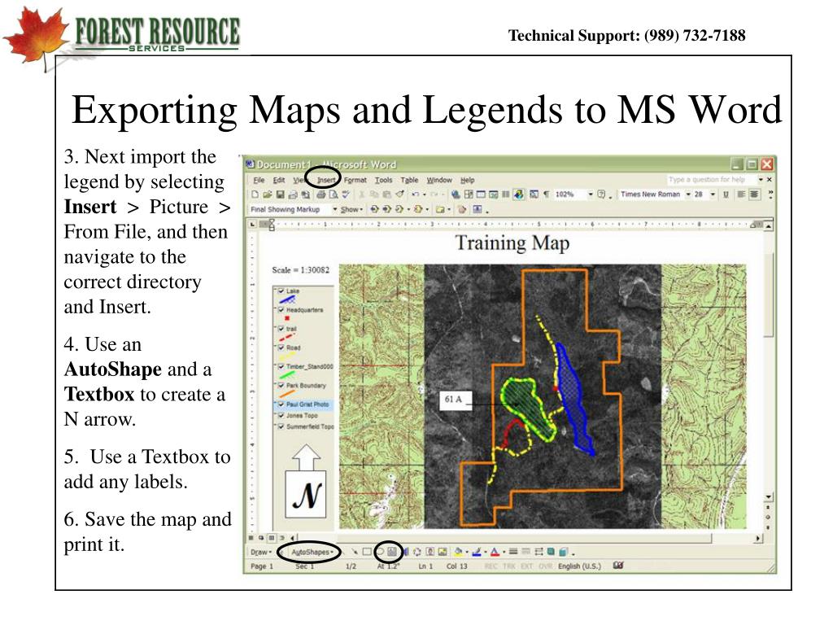This screenshot has height=625, width=833.
Task: Pick the Fill Color paint bucket
Action: point(459,552)
